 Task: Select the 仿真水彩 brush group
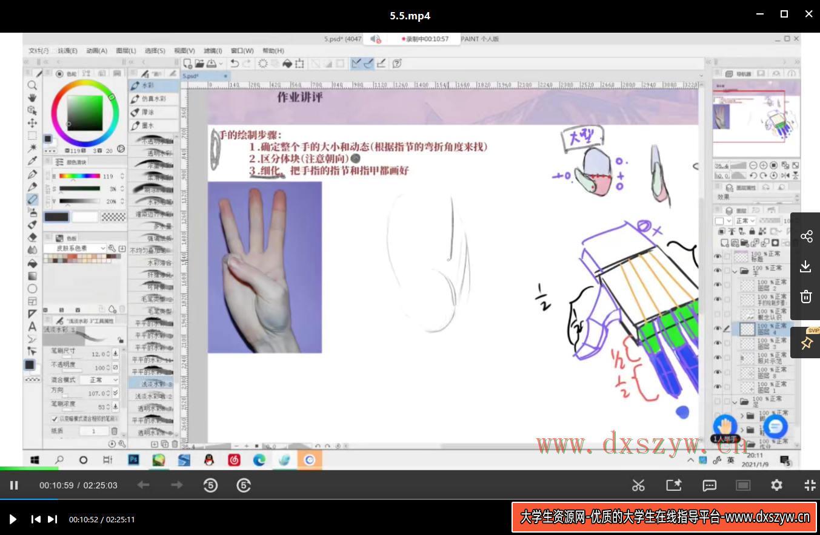pos(154,99)
